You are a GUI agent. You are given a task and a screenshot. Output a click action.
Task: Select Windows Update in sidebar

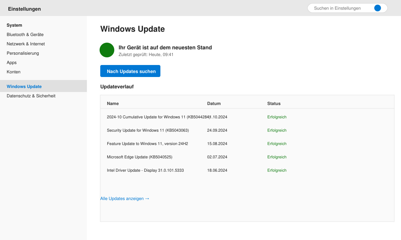(43, 86)
